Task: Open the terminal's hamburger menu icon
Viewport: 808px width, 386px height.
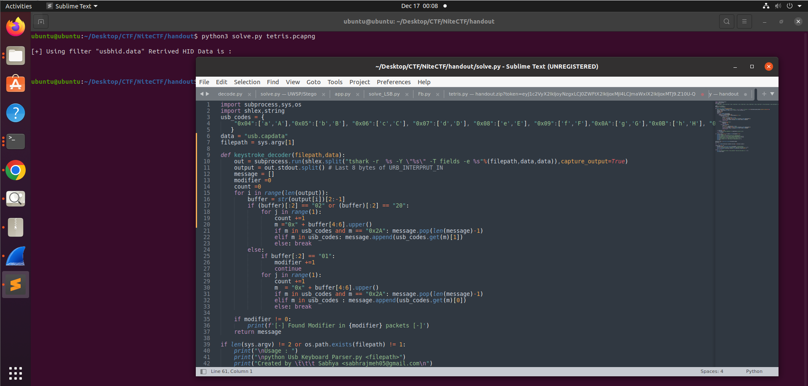Action: click(744, 21)
